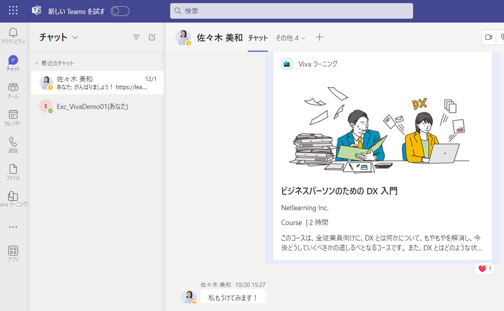Viewport: 504px width, 311px height.
Task: Expand the その他 4 tabs dropdown
Action: [290, 38]
